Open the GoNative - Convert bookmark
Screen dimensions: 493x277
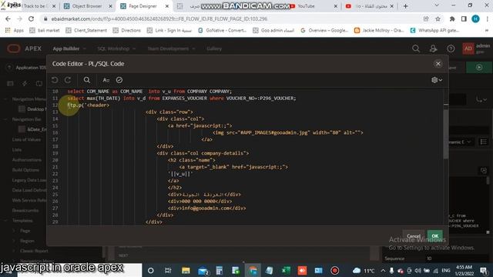pyautogui.click(x=223, y=31)
